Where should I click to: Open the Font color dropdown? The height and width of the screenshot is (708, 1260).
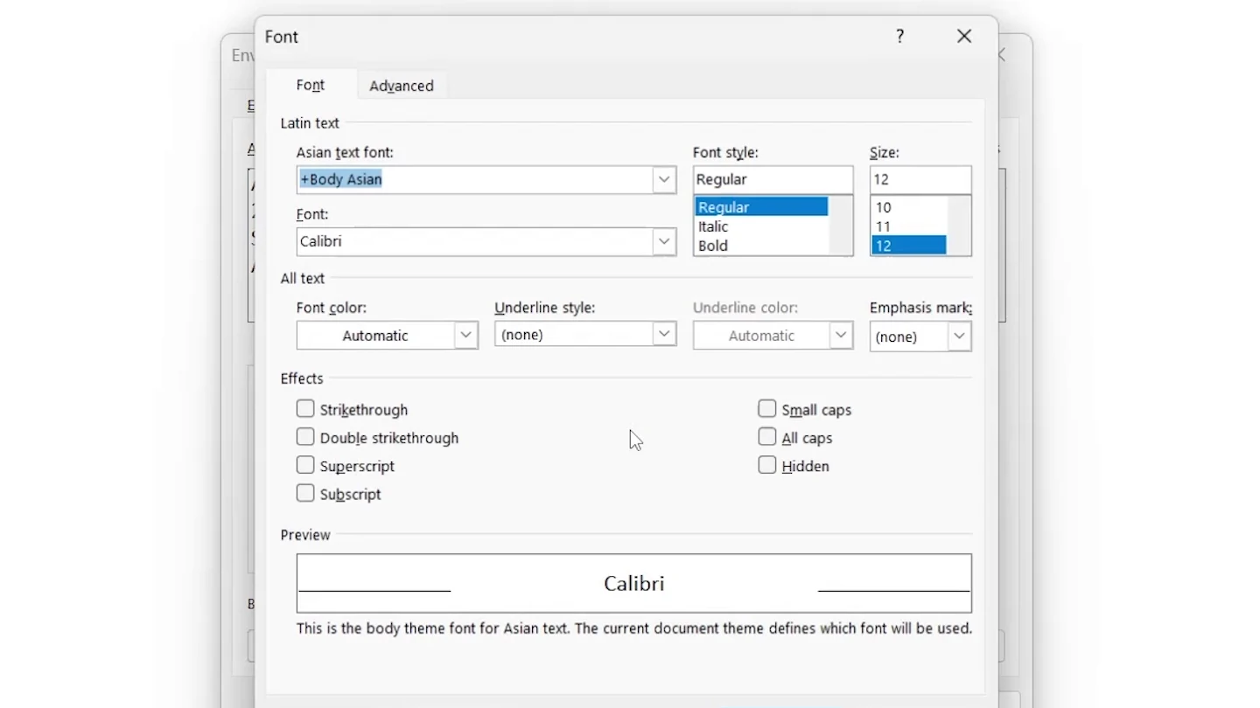pyautogui.click(x=466, y=336)
